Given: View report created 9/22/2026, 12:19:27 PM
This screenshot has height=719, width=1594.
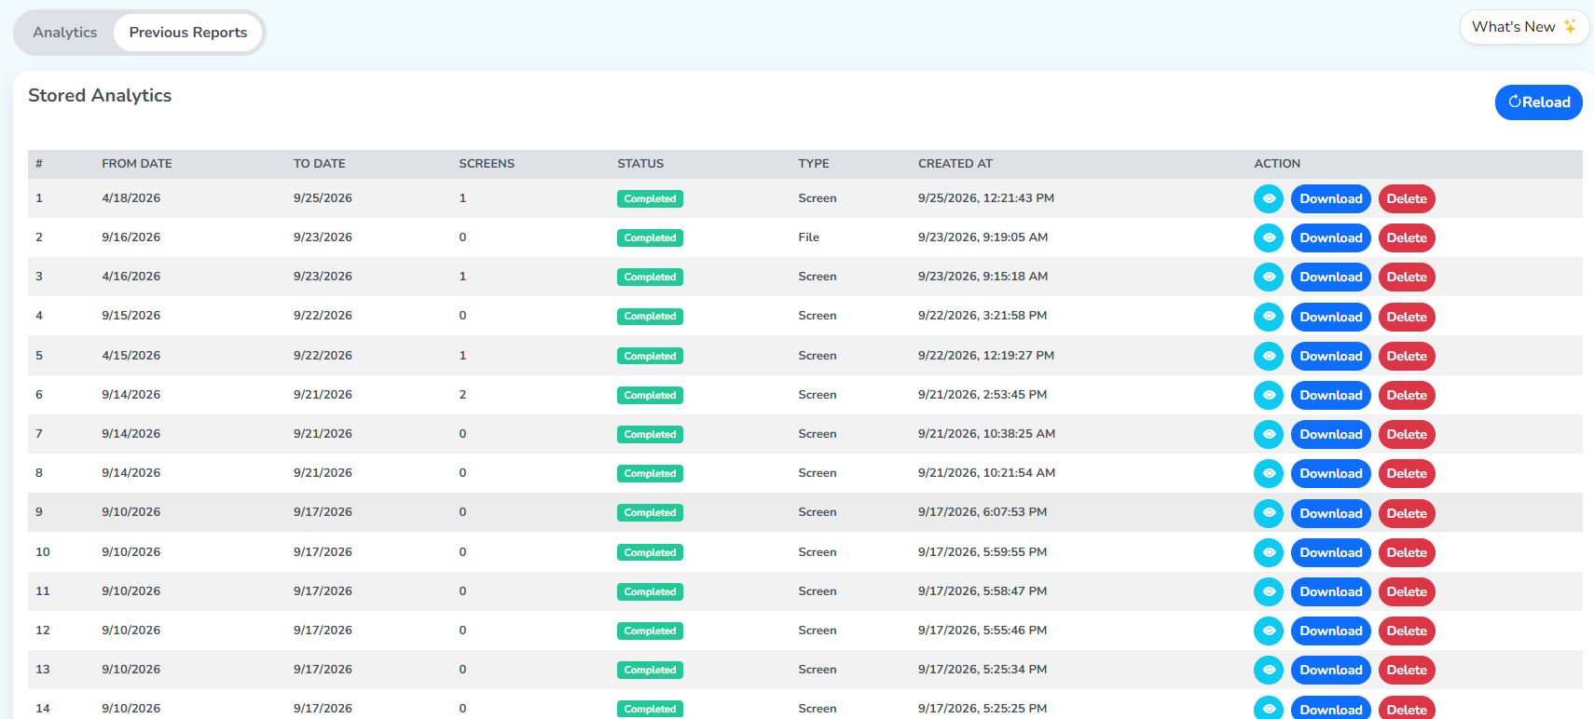Looking at the screenshot, I should tap(1269, 356).
